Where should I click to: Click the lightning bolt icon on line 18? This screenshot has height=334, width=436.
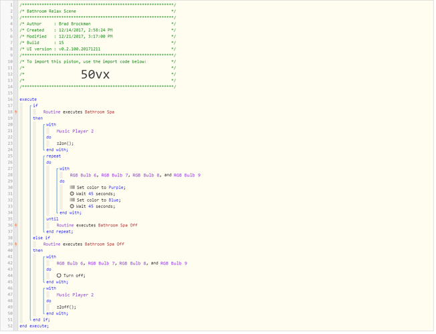click(16, 112)
